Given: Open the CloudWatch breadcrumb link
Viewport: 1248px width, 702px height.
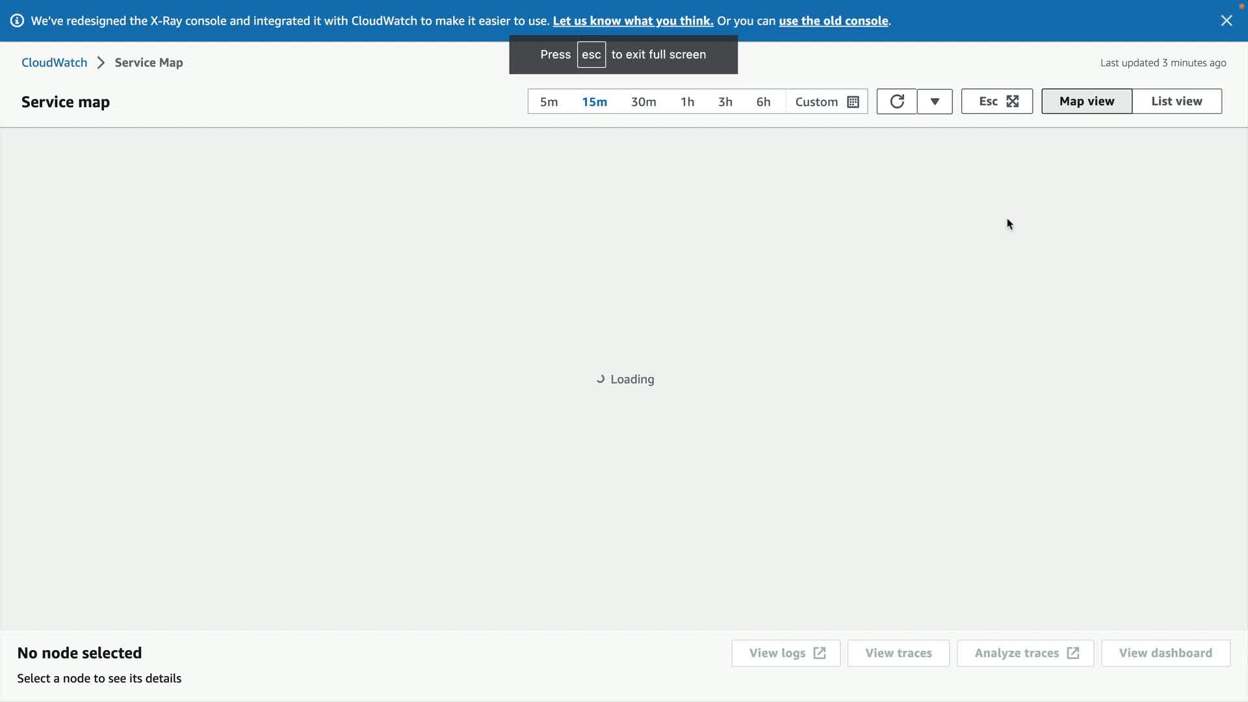Looking at the screenshot, I should [x=54, y=62].
